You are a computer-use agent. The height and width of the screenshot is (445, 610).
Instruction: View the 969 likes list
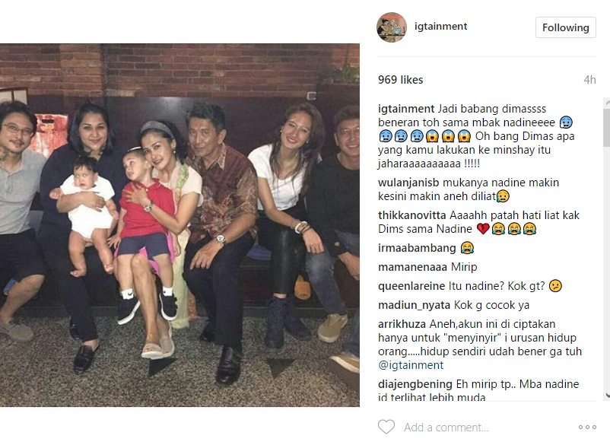tap(400, 80)
